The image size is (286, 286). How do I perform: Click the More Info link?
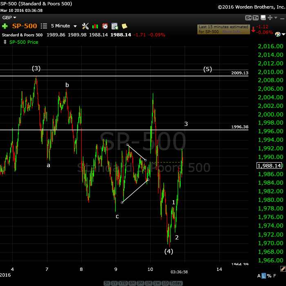coord(233,32)
